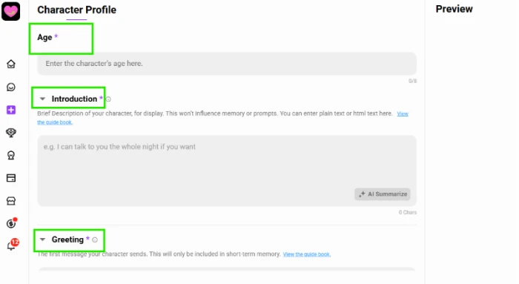
Task: Click the AI Summarize button
Action: pyautogui.click(x=383, y=194)
